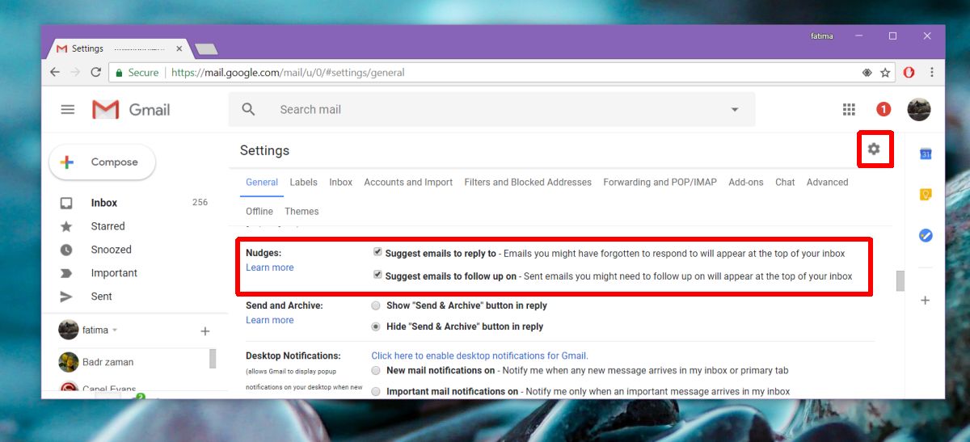
Task: Open the Themes settings tab
Action: 302,212
